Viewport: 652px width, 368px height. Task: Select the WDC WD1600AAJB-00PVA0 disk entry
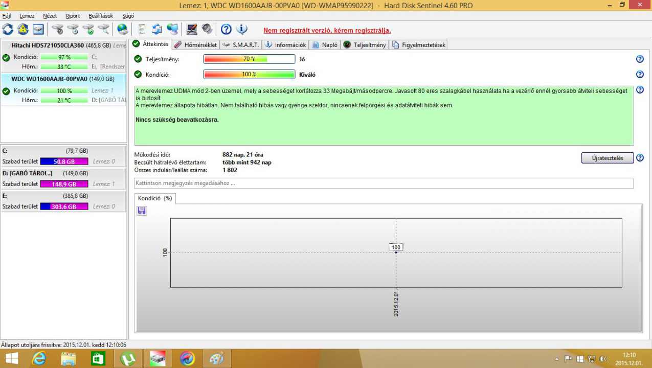[x=64, y=89]
